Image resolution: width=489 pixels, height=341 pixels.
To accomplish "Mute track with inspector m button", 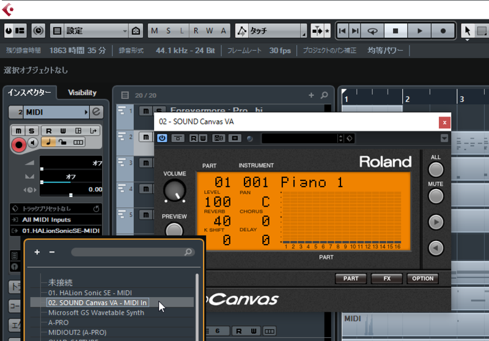I will (18, 131).
